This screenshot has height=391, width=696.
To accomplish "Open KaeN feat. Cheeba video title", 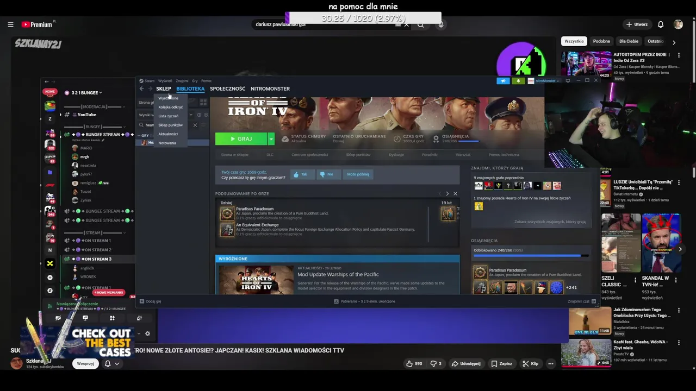I will pyautogui.click(x=641, y=345).
